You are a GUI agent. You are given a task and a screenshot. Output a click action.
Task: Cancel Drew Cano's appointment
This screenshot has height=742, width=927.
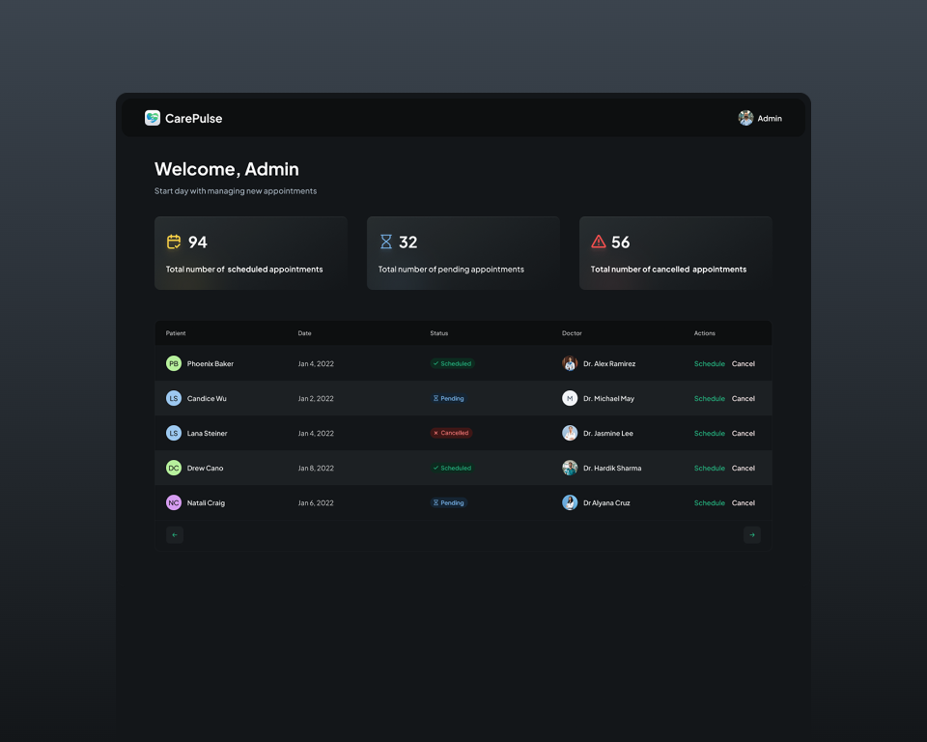[x=744, y=468]
